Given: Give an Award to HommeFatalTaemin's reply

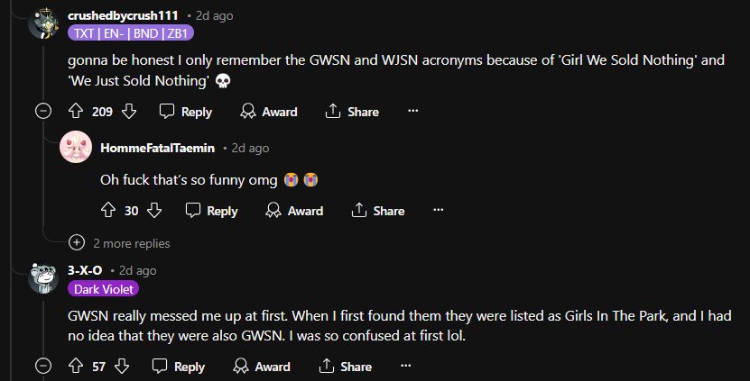Looking at the screenshot, I should click(294, 211).
